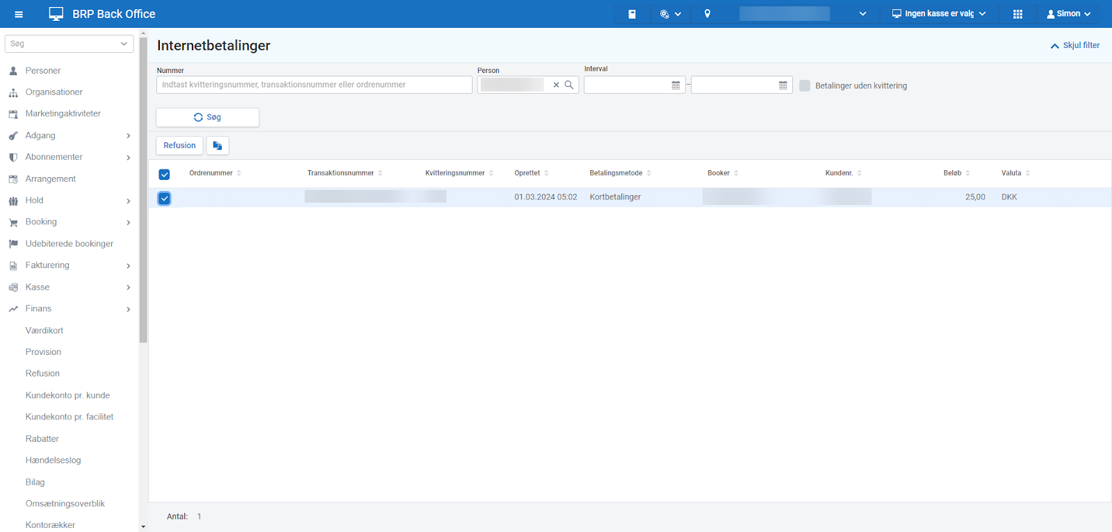
Task: Click the Refusion button above table
Action: [x=179, y=145]
